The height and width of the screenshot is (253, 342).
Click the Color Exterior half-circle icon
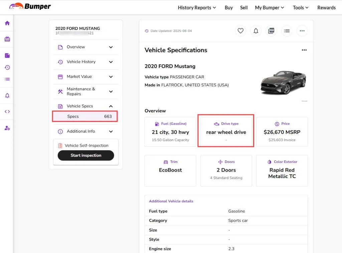tap(270, 162)
